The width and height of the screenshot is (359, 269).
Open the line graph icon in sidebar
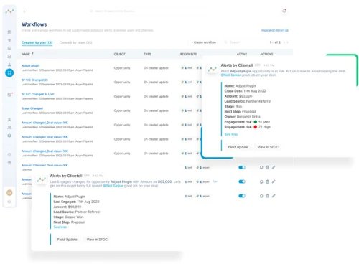point(9,57)
